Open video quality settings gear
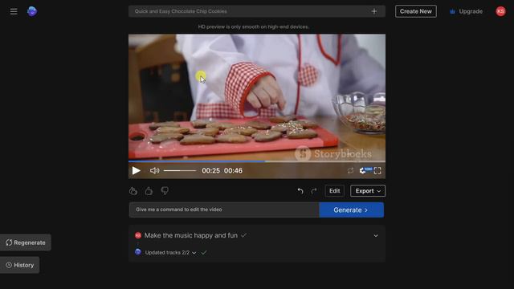The width and height of the screenshot is (514, 289). (362, 171)
